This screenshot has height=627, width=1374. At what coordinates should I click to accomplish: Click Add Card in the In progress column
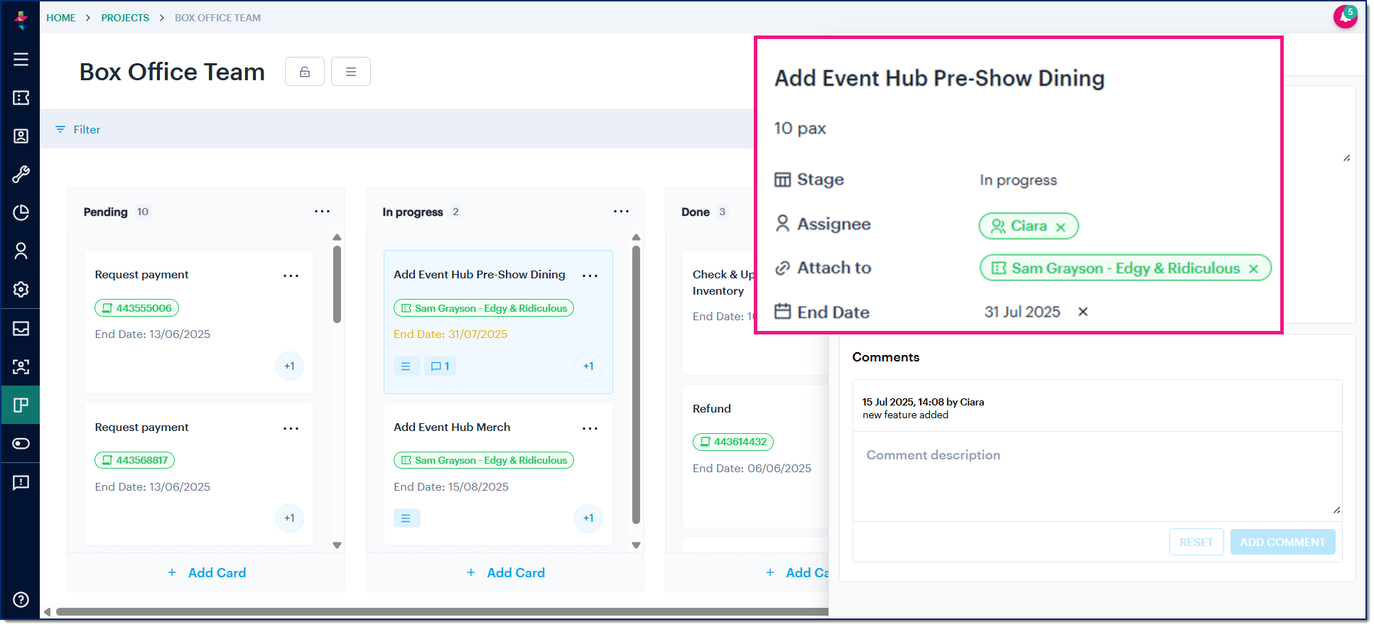(x=506, y=573)
